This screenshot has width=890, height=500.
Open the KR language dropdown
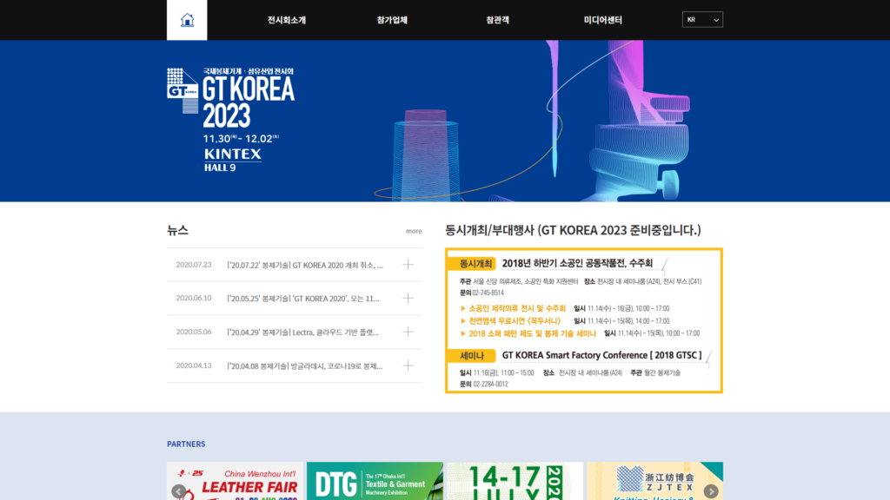click(702, 20)
